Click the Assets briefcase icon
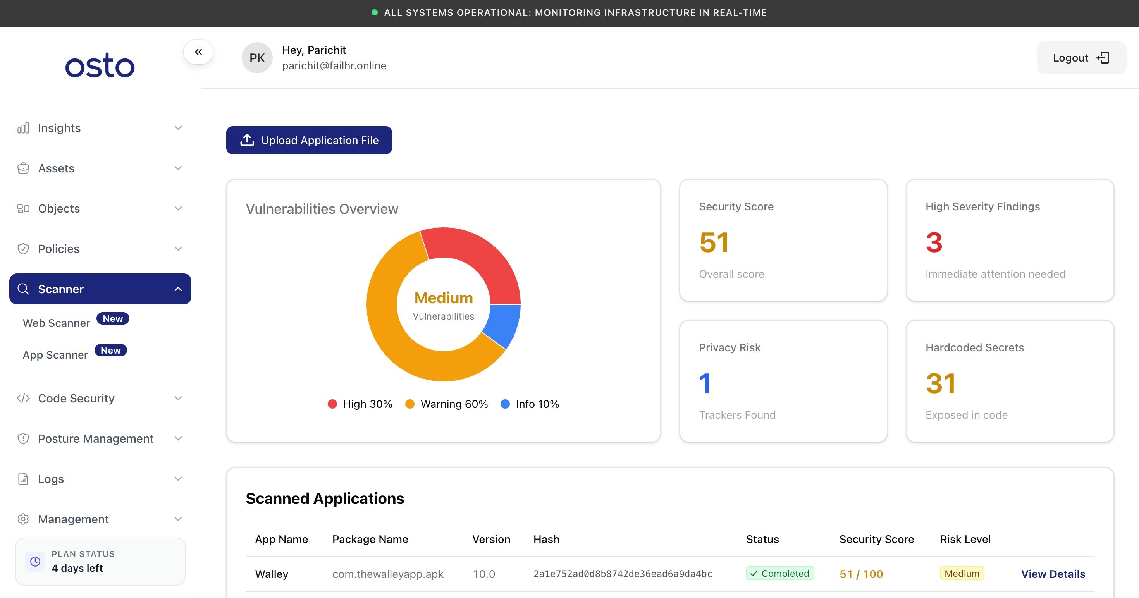This screenshot has height=598, width=1139. point(23,168)
